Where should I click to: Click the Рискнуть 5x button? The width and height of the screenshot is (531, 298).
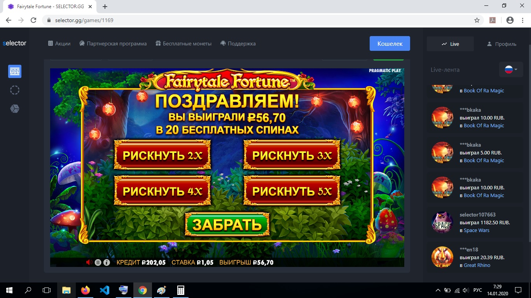click(292, 191)
